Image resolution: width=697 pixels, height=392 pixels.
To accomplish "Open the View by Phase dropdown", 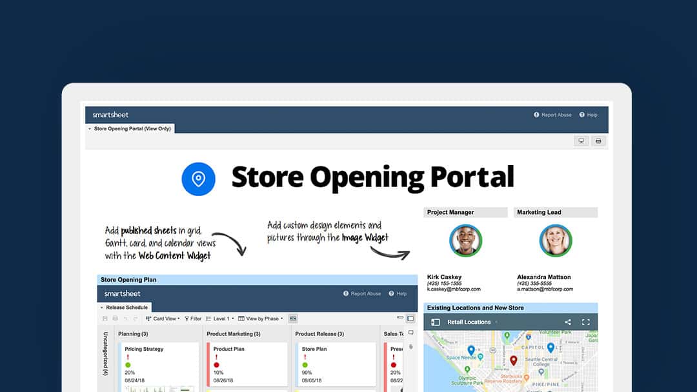I will pyautogui.click(x=261, y=318).
